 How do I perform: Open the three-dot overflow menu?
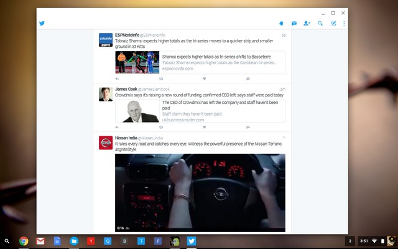tap(344, 24)
